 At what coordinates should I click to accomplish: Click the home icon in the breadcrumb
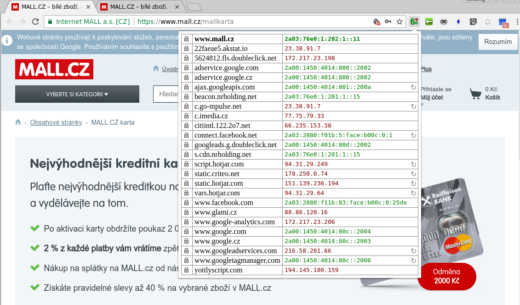pos(18,122)
